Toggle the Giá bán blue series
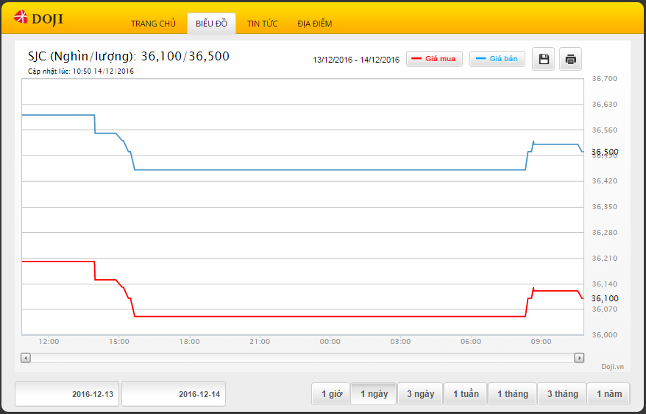 497,59
